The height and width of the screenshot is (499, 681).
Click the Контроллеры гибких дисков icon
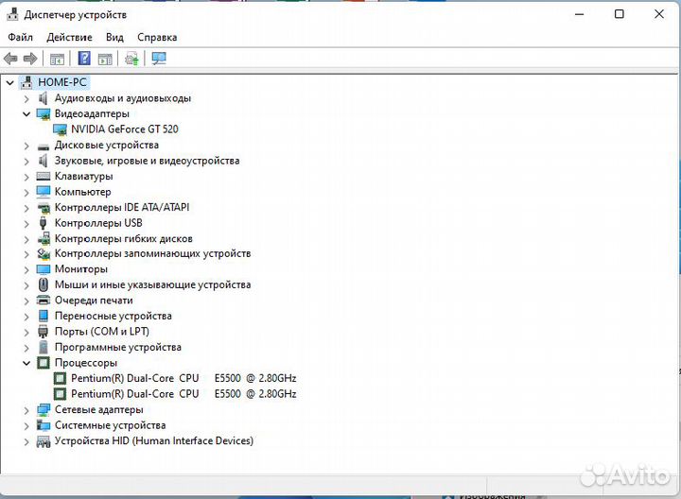click(x=44, y=239)
